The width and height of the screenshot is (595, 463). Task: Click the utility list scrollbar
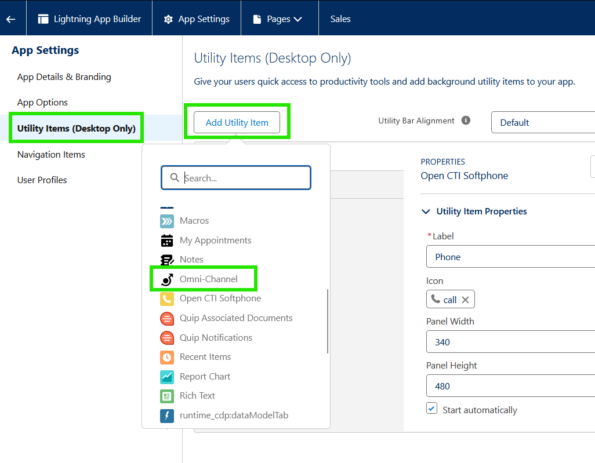(x=327, y=321)
